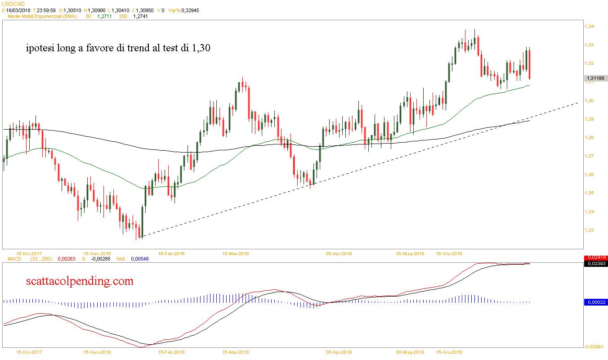Click the 1,23 price axis label
The image size is (608, 360).
[x=589, y=230]
